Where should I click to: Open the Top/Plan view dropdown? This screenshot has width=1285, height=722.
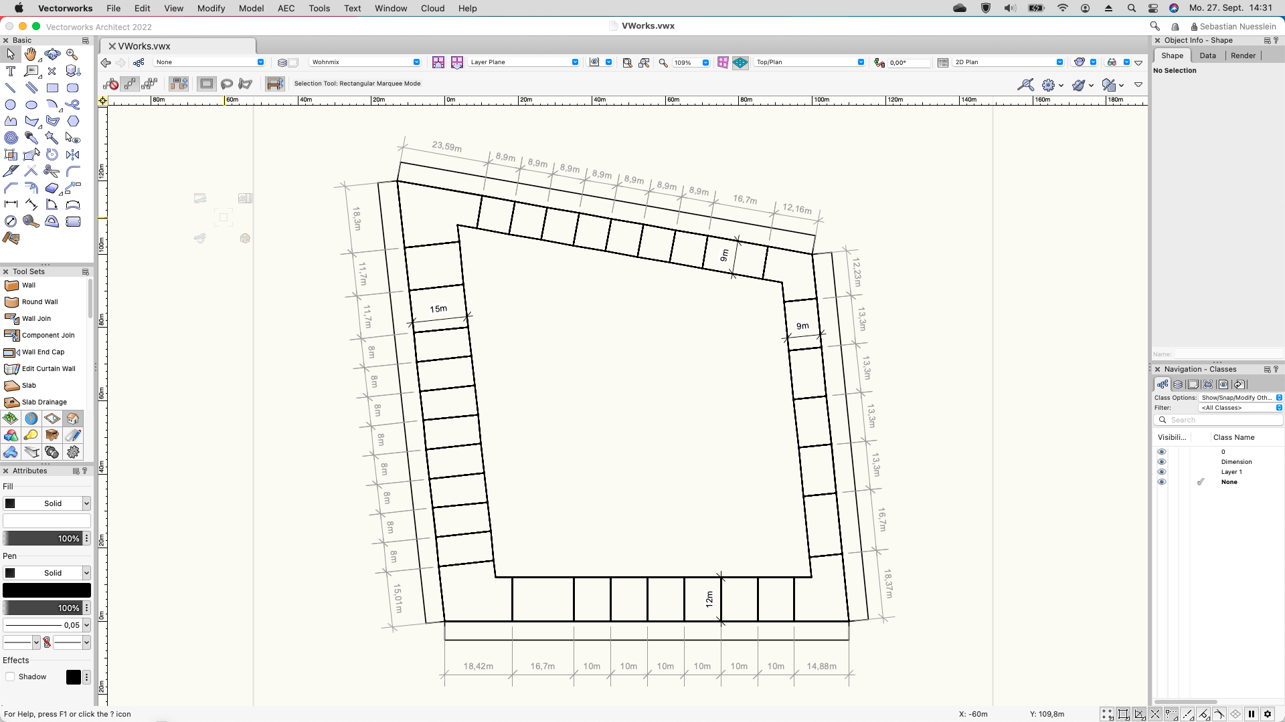tap(809, 62)
